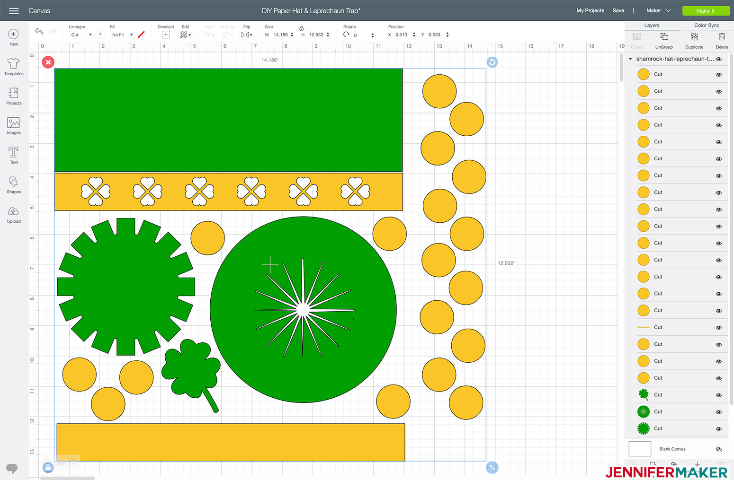Switch to the Color Sync tab
Image resolution: width=734 pixels, height=480 pixels.
pos(707,26)
